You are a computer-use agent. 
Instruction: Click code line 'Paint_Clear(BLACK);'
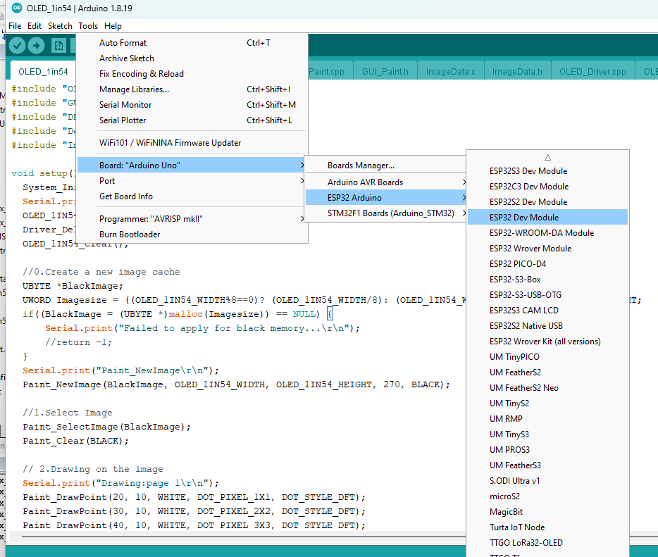click(75, 441)
